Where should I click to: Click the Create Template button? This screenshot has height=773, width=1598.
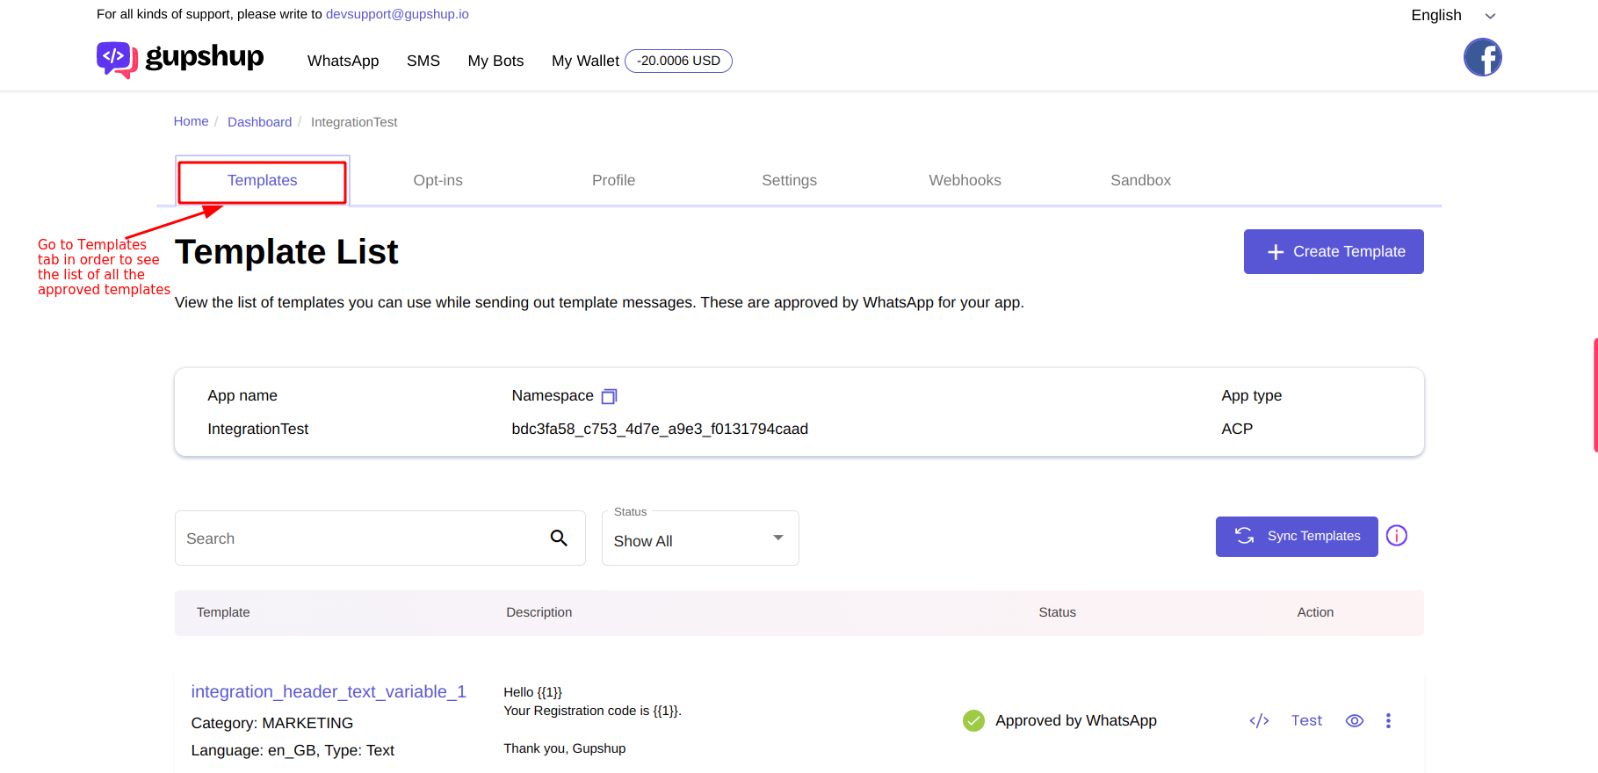point(1334,252)
